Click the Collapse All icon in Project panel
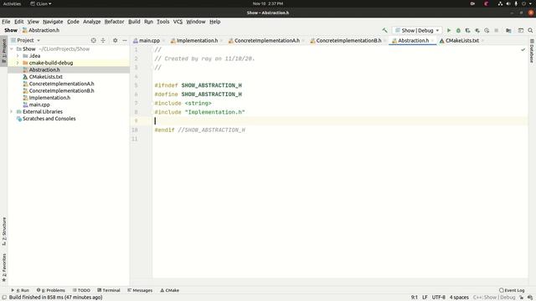This screenshot has width=536, height=301. point(103,40)
